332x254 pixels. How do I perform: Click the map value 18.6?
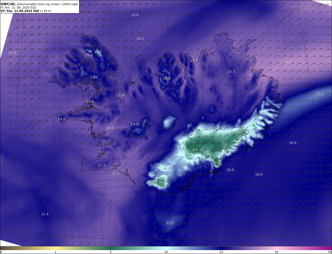[135, 15]
